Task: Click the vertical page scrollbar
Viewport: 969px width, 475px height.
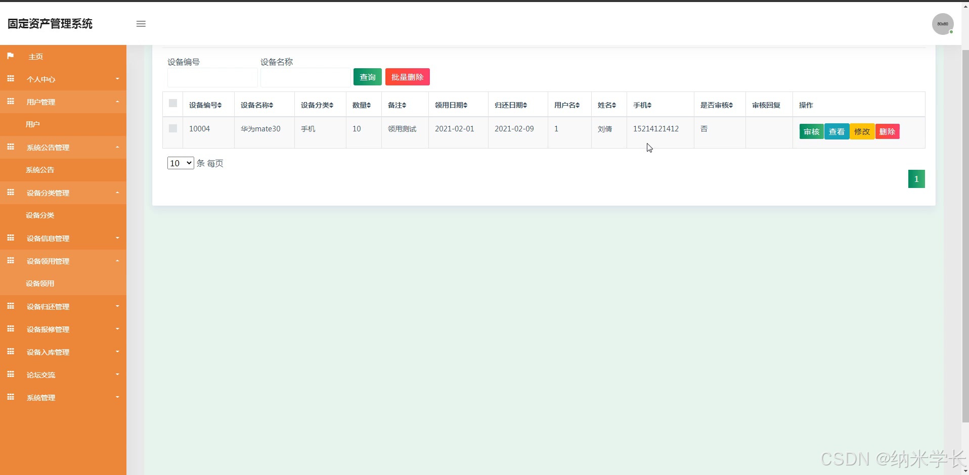Action: [965, 235]
